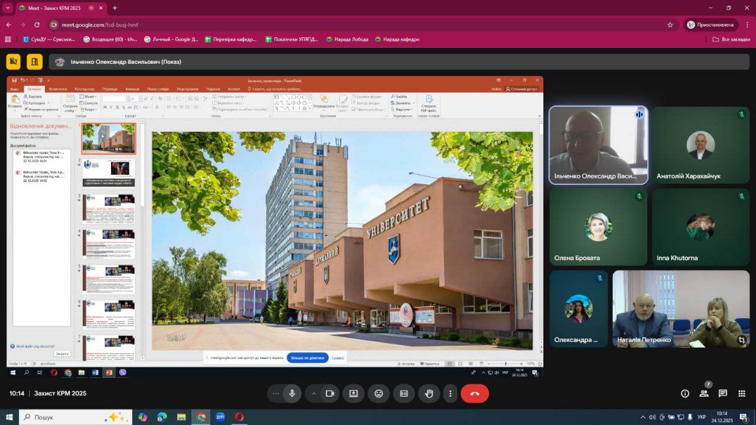The width and height of the screenshot is (756, 425).
Task: Click the blue stop sharing notification button
Action: [307, 358]
